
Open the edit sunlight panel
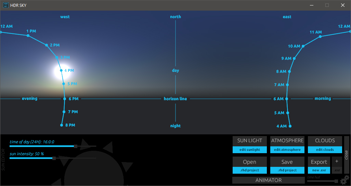click(x=250, y=150)
